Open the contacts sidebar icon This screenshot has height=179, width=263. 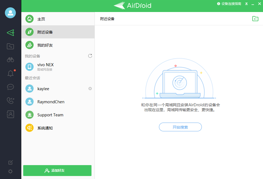click(10, 114)
